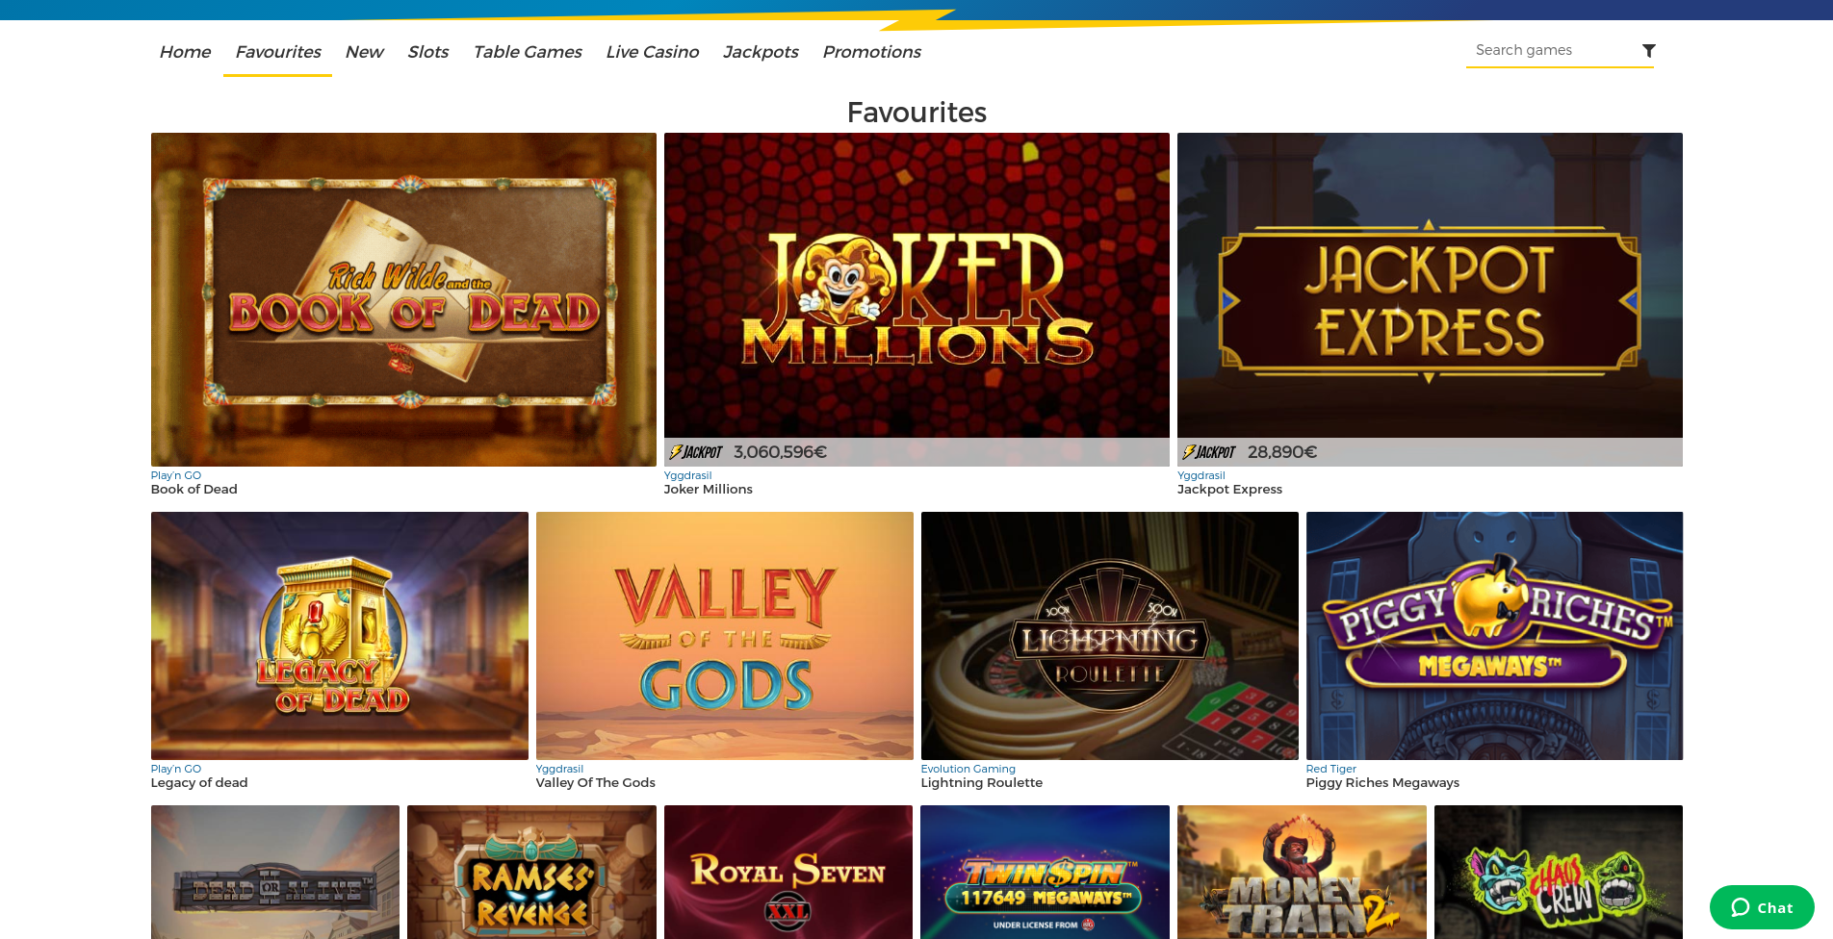Viewport: 1833px width, 939px height.
Task: Click the Evolution Gaming provider link
Action: click(x=968, y=769)
